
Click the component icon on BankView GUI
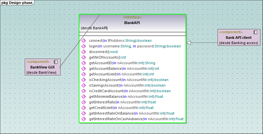56,62
